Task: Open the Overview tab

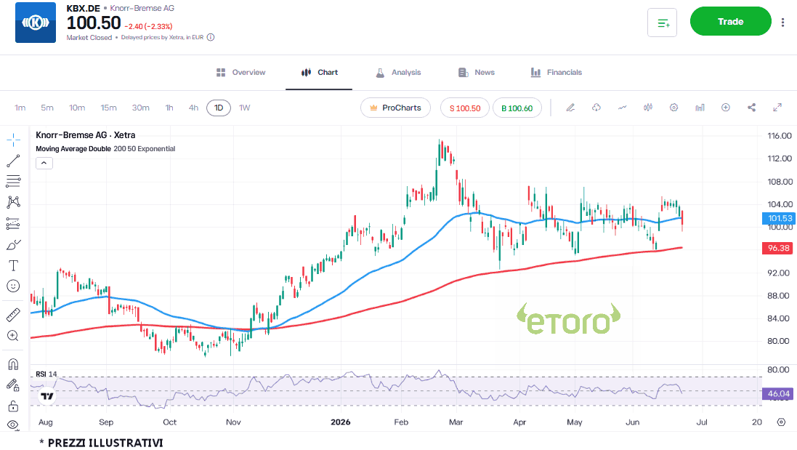Action: (x=241, y=73)
